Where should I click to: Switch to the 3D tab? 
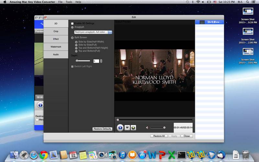click(x=56, y=23)
